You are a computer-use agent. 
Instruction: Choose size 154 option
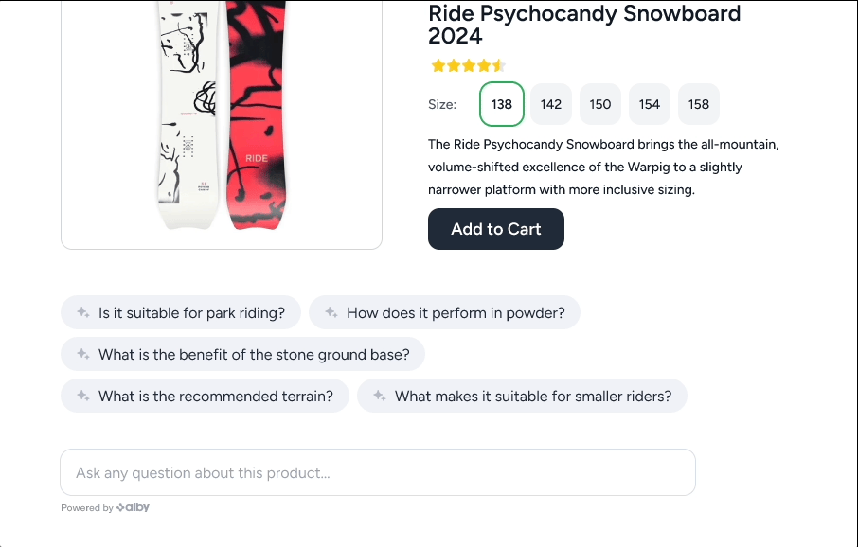click(649, 104)
